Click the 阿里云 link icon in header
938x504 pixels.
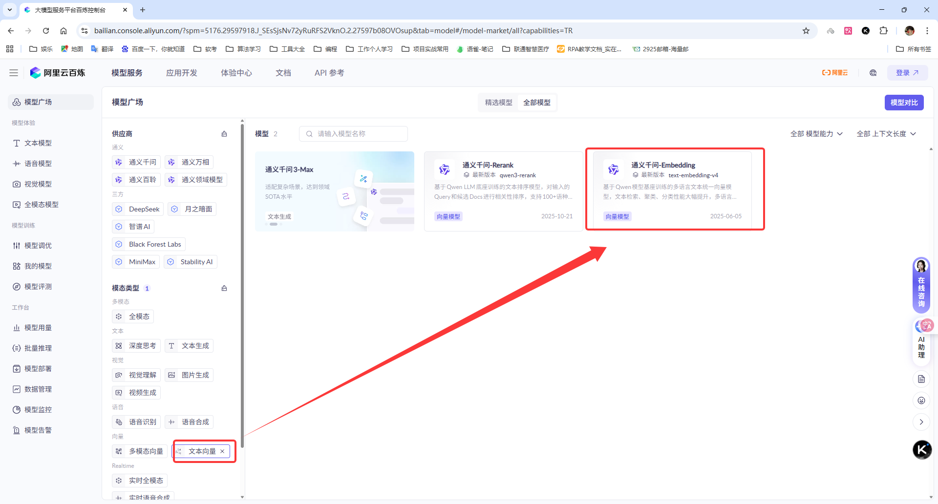[835, 73]
